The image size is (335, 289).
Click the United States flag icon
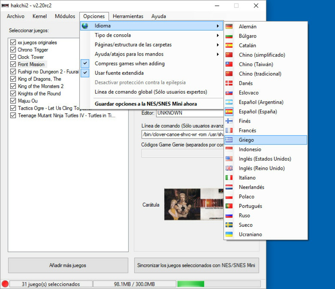click(229, 159)
